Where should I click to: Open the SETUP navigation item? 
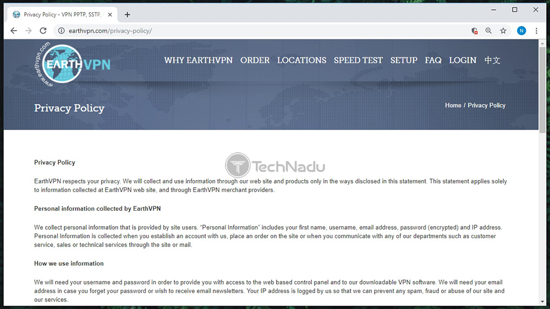(x=404, y=60)
